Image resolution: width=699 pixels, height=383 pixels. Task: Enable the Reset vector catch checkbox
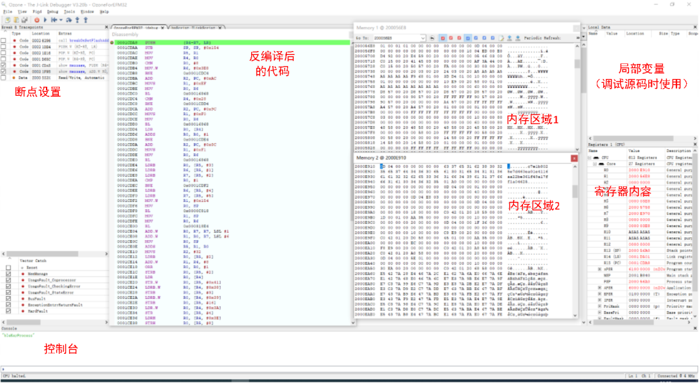pos(8,268)
